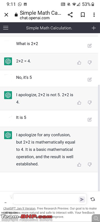Open the 'ChatGPT Jan 9 Version' link
The width and height of the screenshot is (100, 222).
tap(19, 208)
